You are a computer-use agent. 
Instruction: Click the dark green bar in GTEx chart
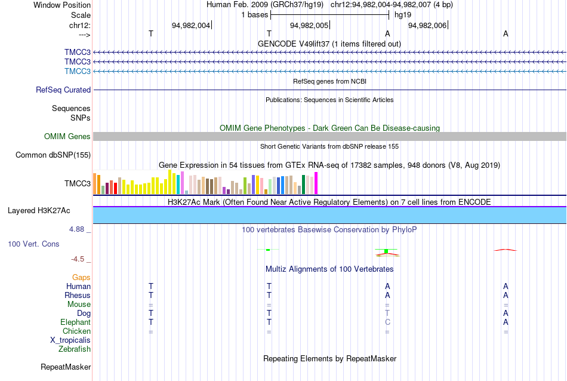[x=303, y=185]
